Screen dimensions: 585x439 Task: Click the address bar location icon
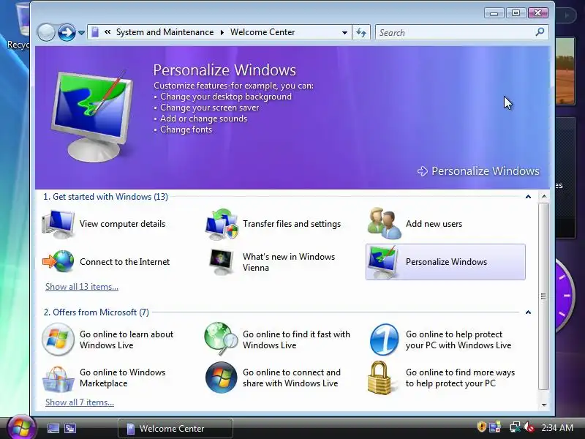[95, 32]
